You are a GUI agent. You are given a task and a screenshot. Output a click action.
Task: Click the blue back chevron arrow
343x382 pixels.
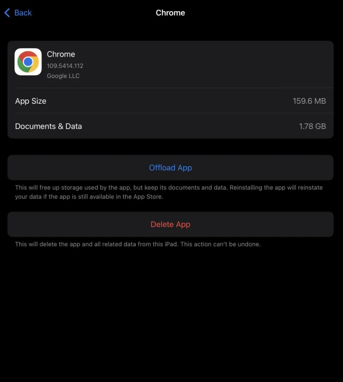[7, 13]
